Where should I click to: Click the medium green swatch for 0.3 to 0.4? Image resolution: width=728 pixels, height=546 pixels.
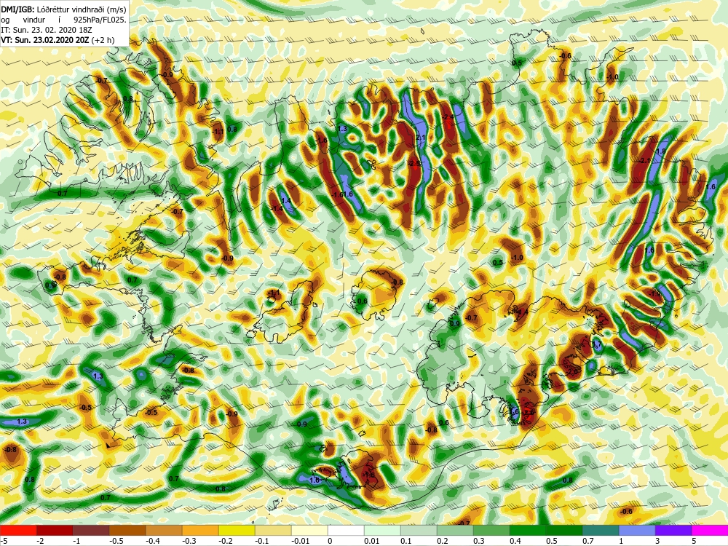coord(491,531)
